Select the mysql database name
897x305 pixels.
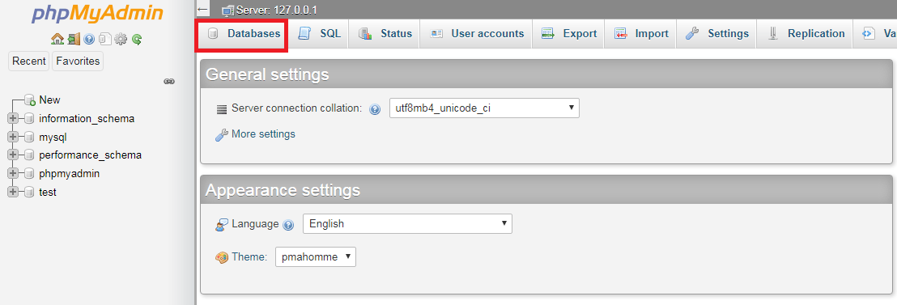click(53, 137)
